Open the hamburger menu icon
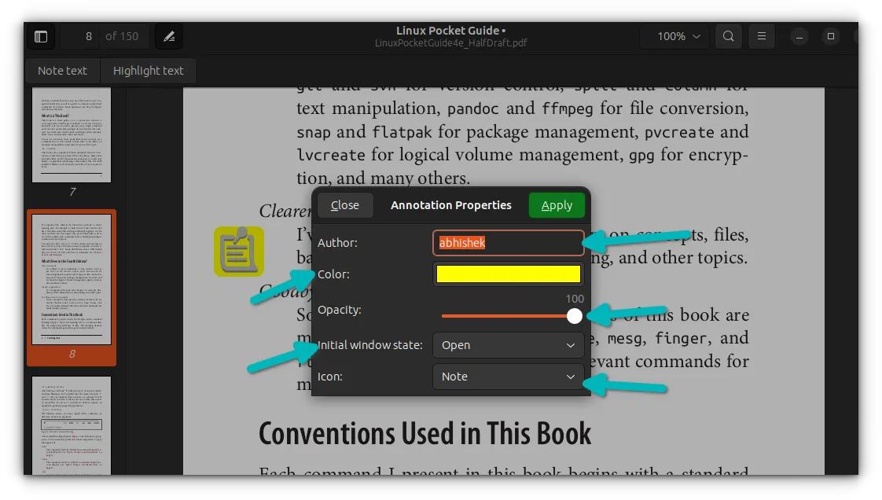882x500 pixels. click(761, 36)
